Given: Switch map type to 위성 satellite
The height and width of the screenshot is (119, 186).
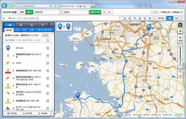Looking at the screenshot, I should [177, 18].
